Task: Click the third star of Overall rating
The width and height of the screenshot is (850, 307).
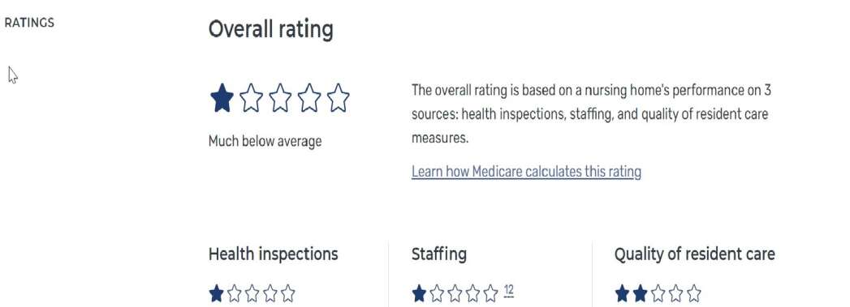Action: pos(280,98)
